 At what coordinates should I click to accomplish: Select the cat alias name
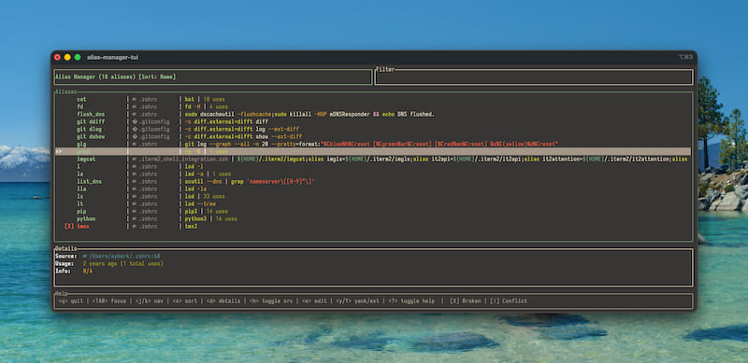[81, 100]
